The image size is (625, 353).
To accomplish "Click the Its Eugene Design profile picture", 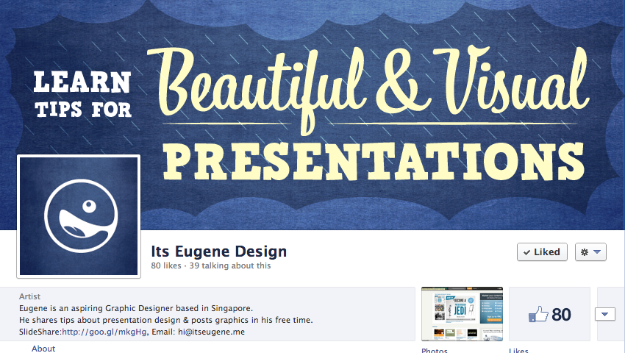I will (x=78, y=216).
